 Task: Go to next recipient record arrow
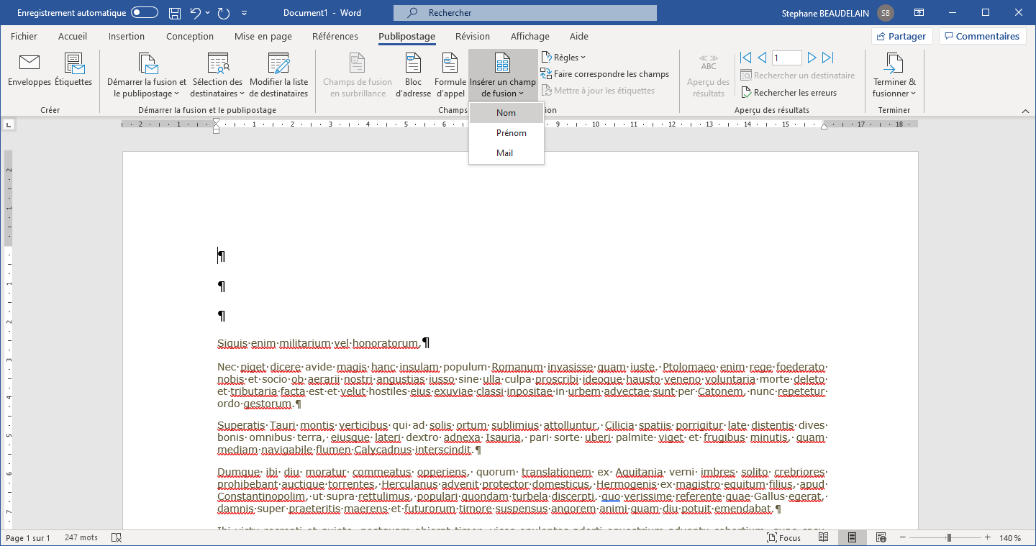(x=812, y=58)
